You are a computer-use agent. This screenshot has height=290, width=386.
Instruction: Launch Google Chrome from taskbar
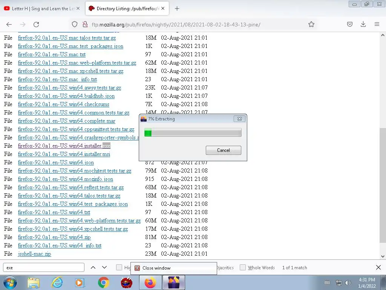pyautogui.click(x=103, y=282)
